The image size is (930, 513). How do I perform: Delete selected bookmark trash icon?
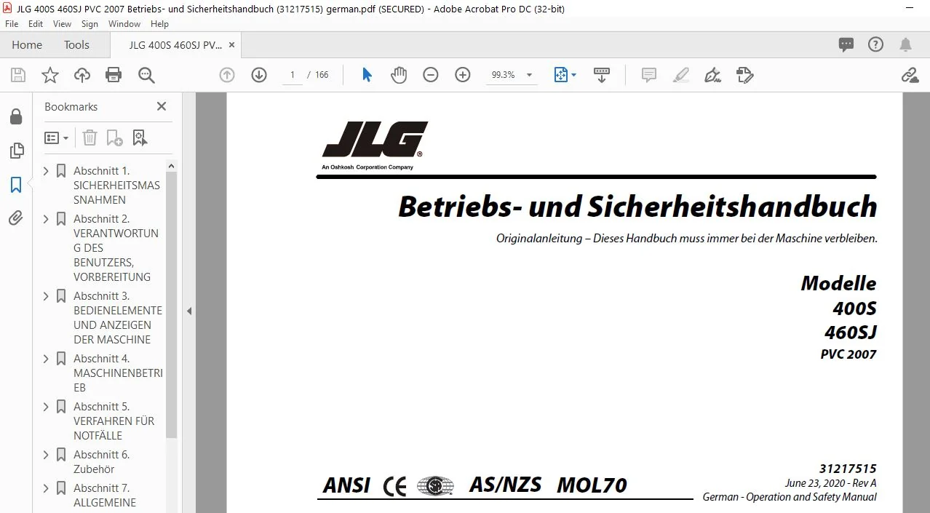pos(90,138)
